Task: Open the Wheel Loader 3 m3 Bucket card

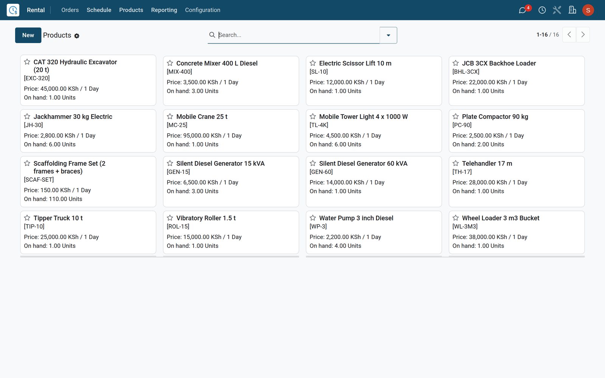Action: pyautogui.click(x=517, y=232)
